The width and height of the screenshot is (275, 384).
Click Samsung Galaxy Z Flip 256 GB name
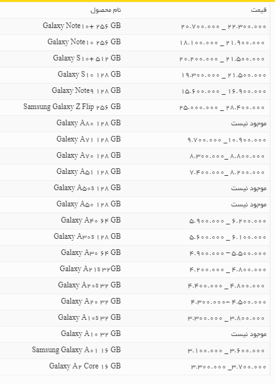click(x=72, y=107)
